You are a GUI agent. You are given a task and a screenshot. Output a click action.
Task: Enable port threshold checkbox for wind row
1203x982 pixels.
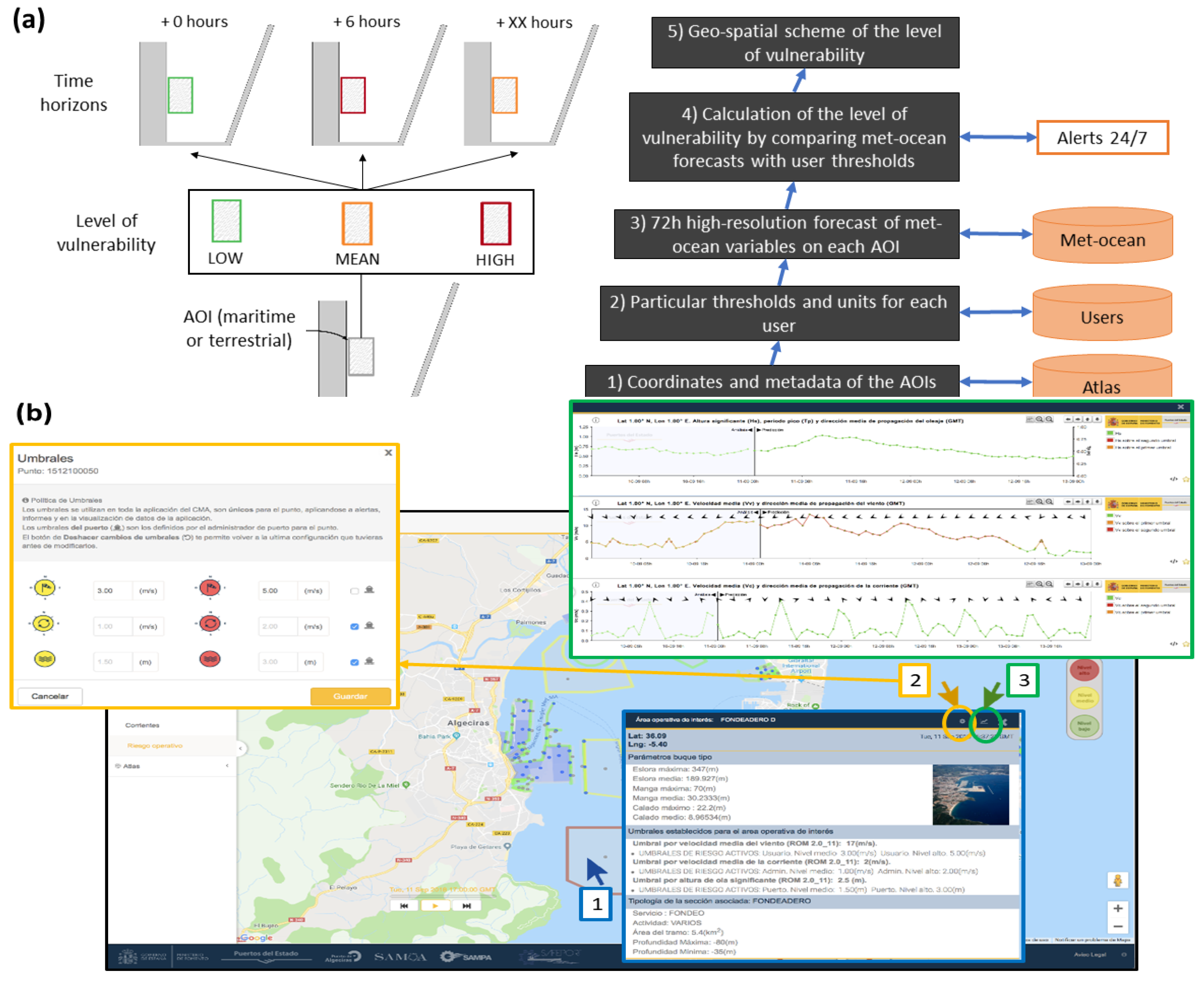click(355, 591)
